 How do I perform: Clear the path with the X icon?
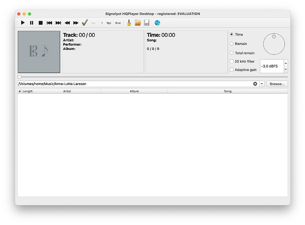pyautogui.click(x=255, y=84)
